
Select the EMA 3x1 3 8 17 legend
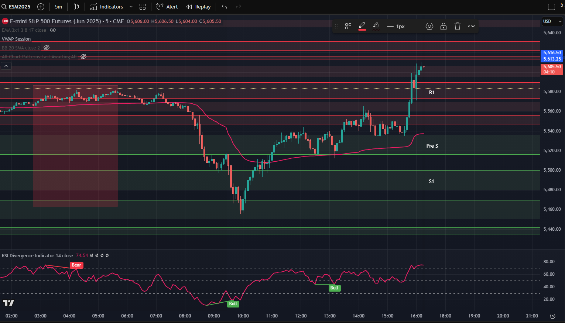24,30
